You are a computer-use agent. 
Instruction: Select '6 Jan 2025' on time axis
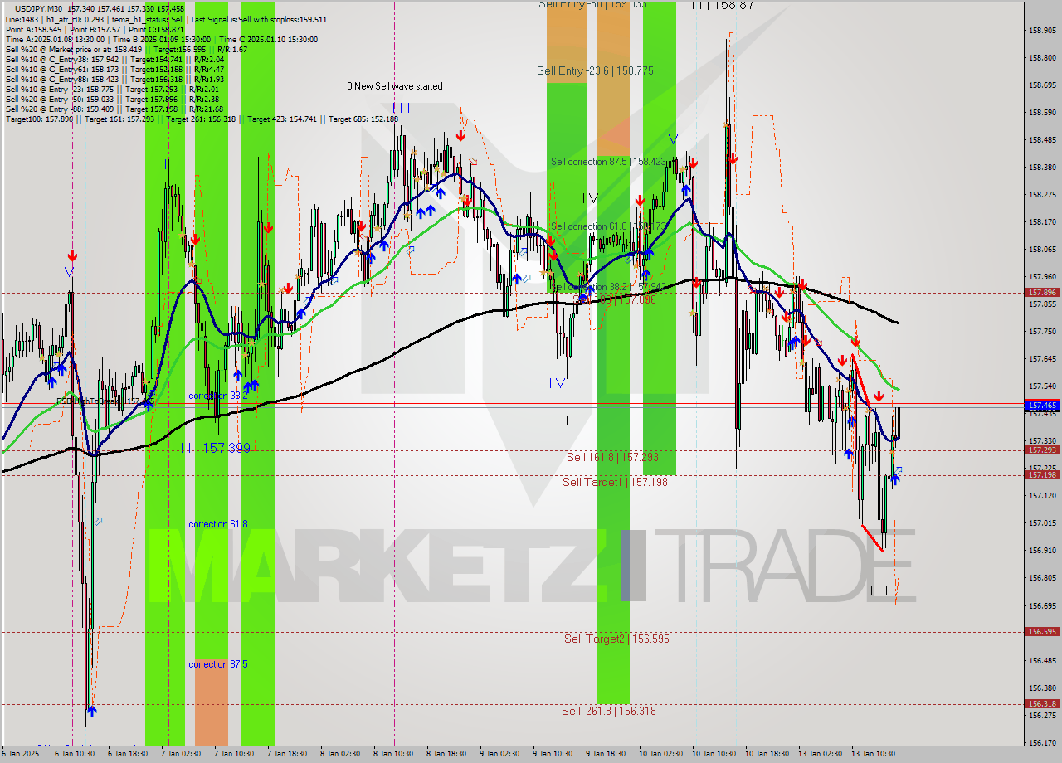pos(20,754)
